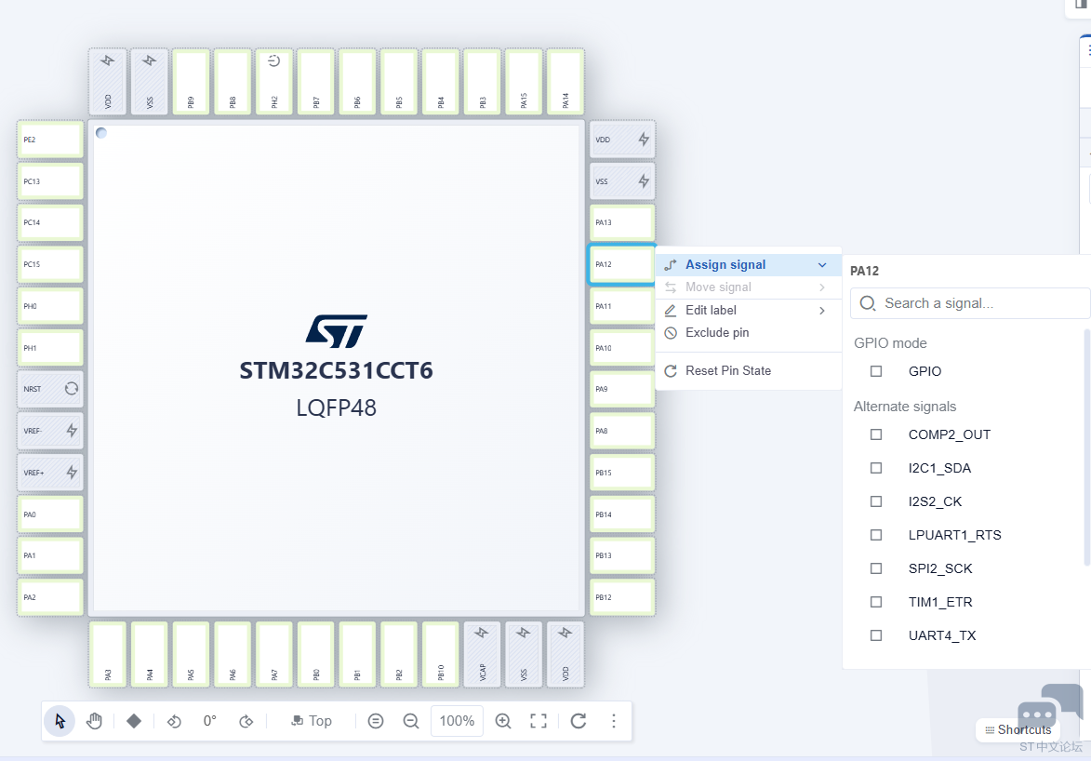Open the Shortcuts button
This screenshot has width=1091, height=761.
tap(1018, 730)
